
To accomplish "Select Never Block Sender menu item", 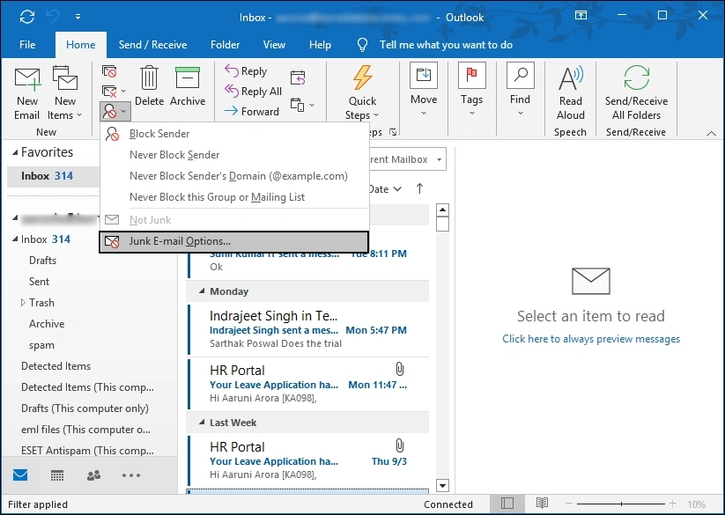I will click(x=234, y=155).
